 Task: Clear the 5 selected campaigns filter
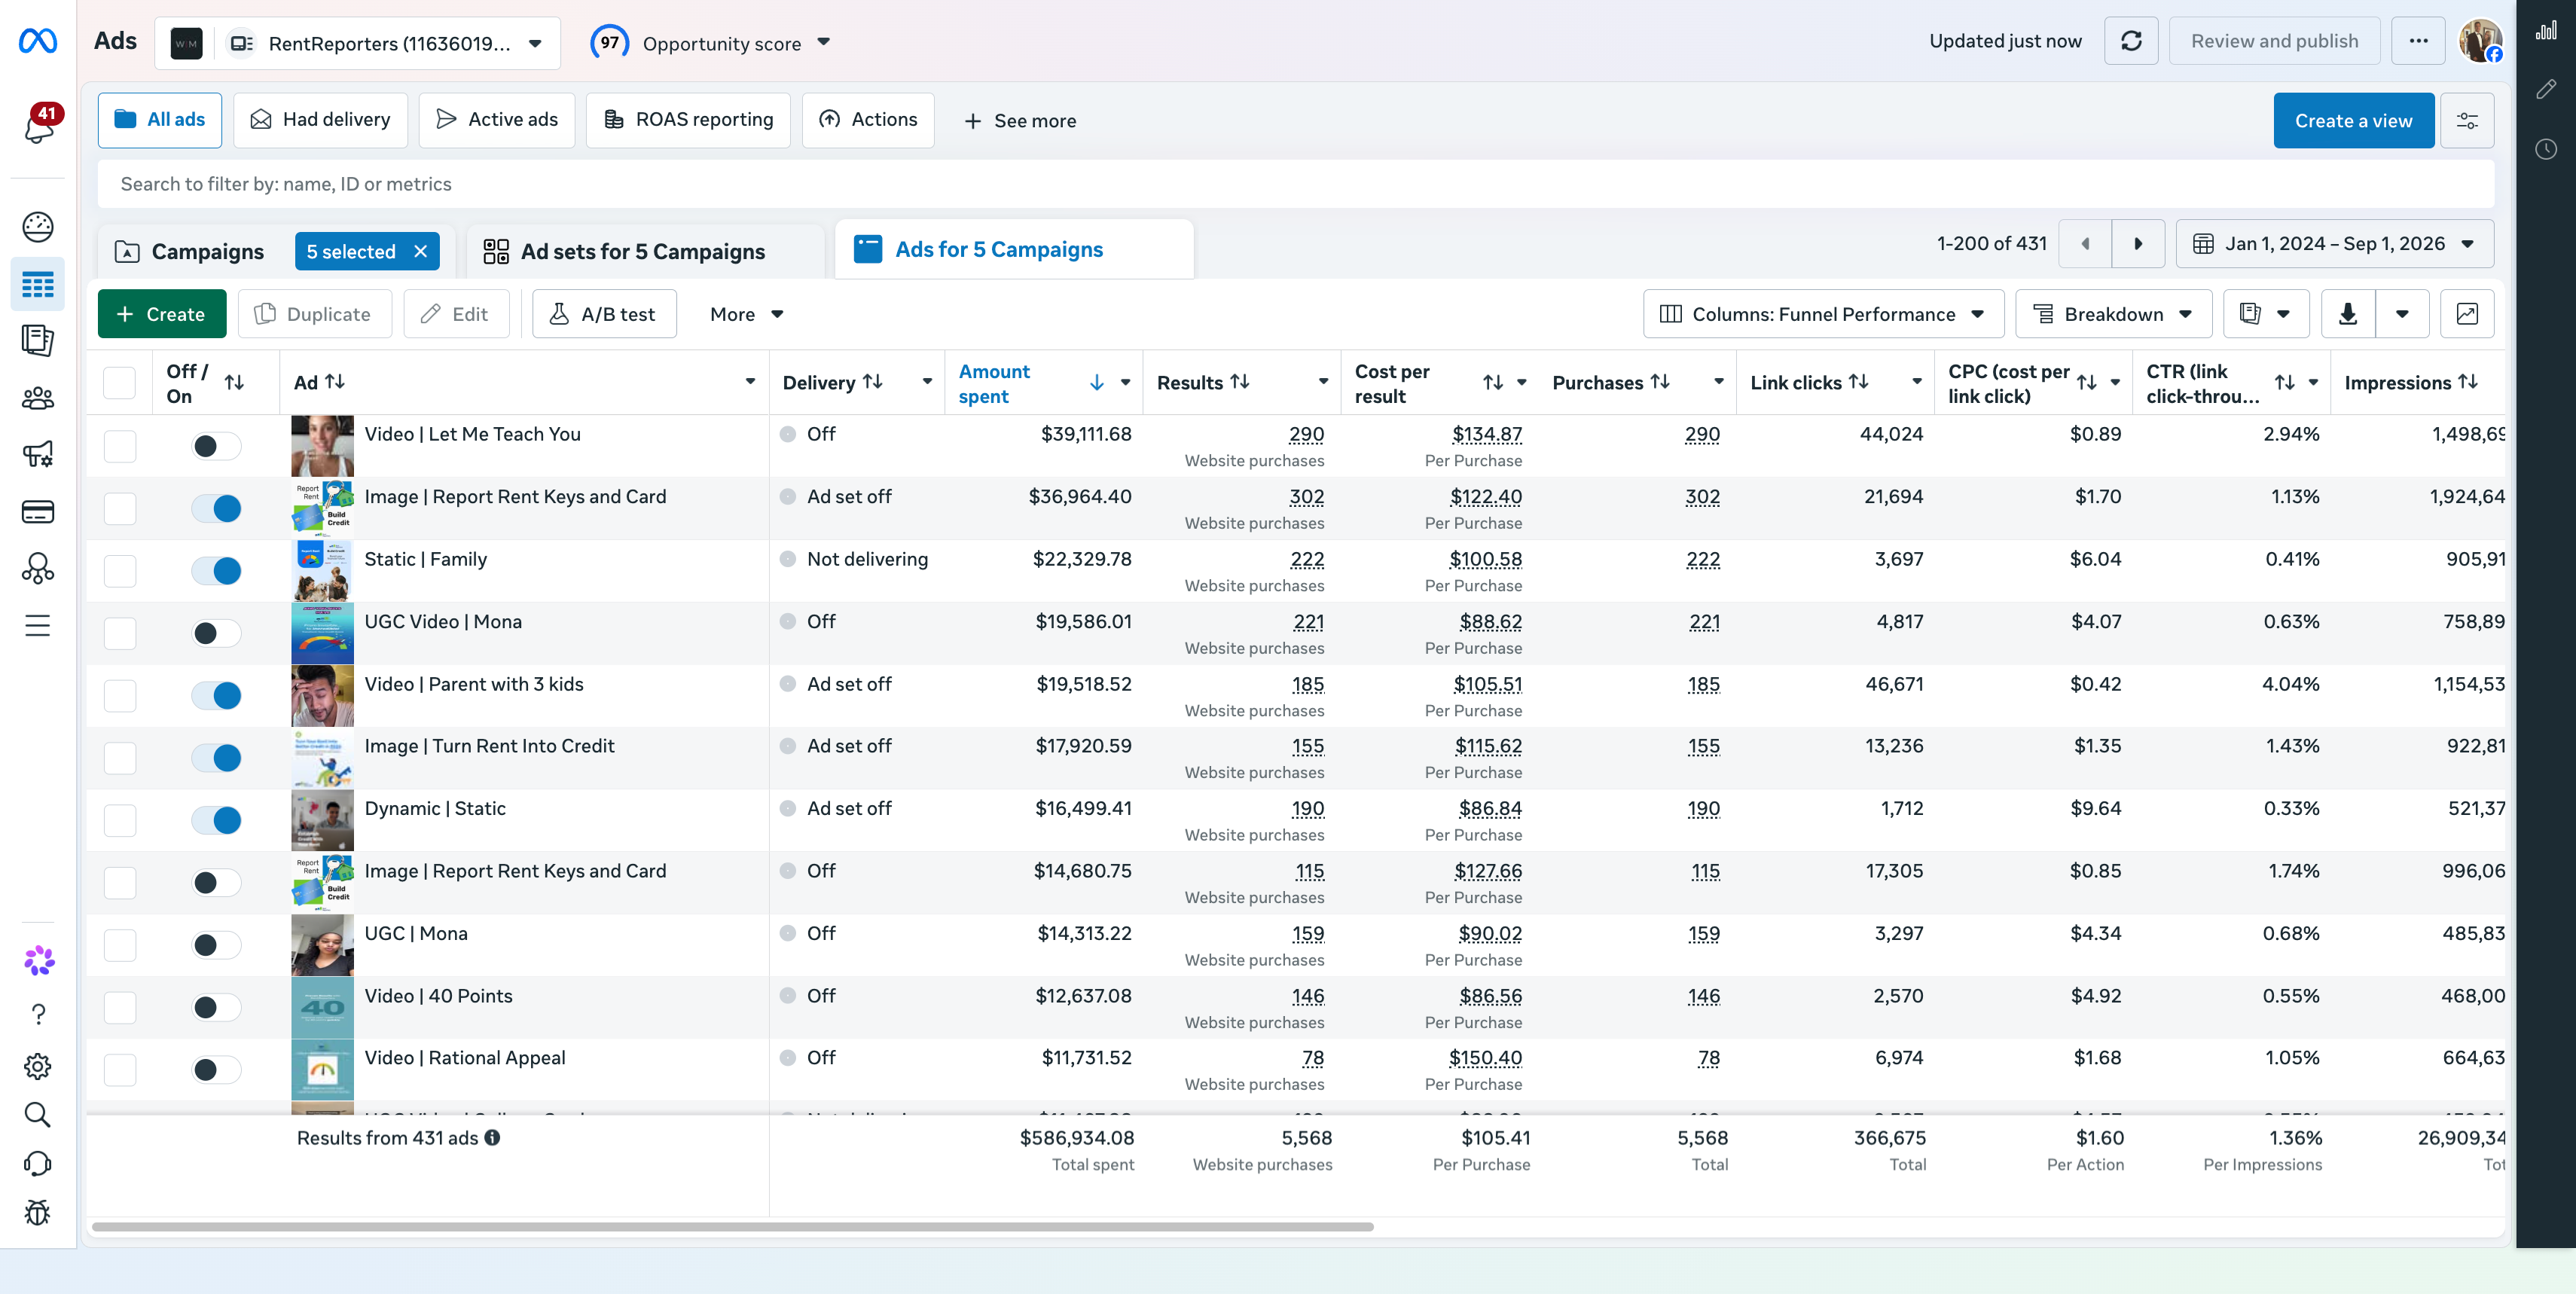pyautogui.click(x=421, y=251)
